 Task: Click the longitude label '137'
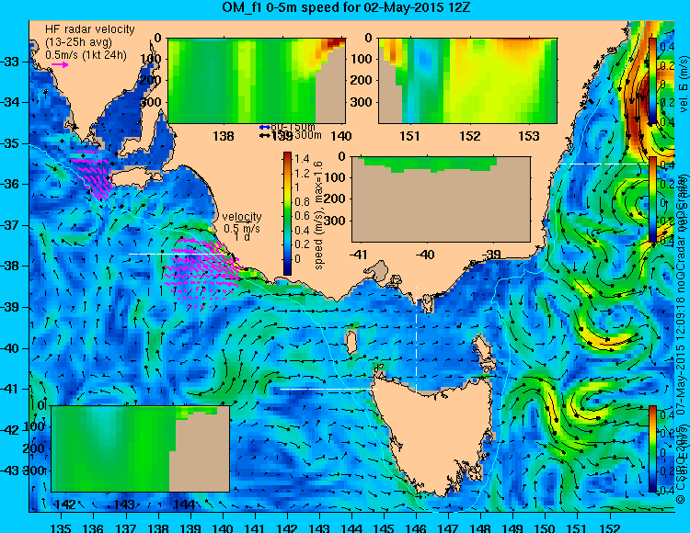[x=126, y=527]
